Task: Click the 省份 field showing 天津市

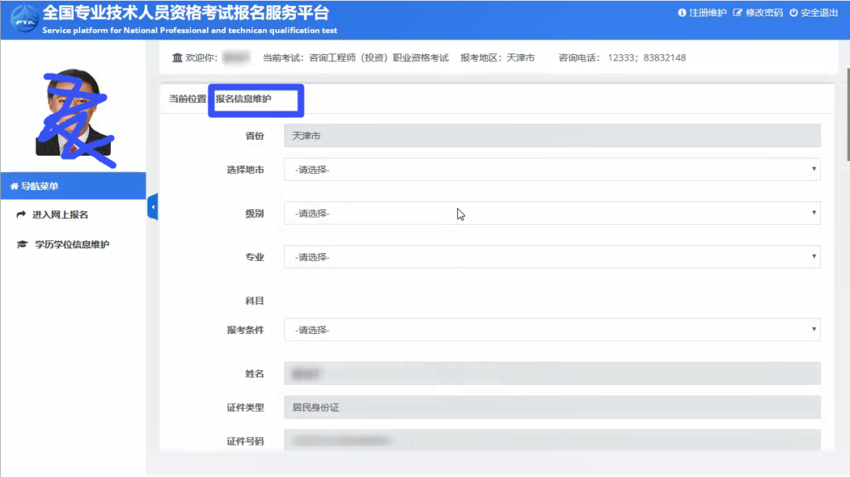Action: tap(552, 136)
